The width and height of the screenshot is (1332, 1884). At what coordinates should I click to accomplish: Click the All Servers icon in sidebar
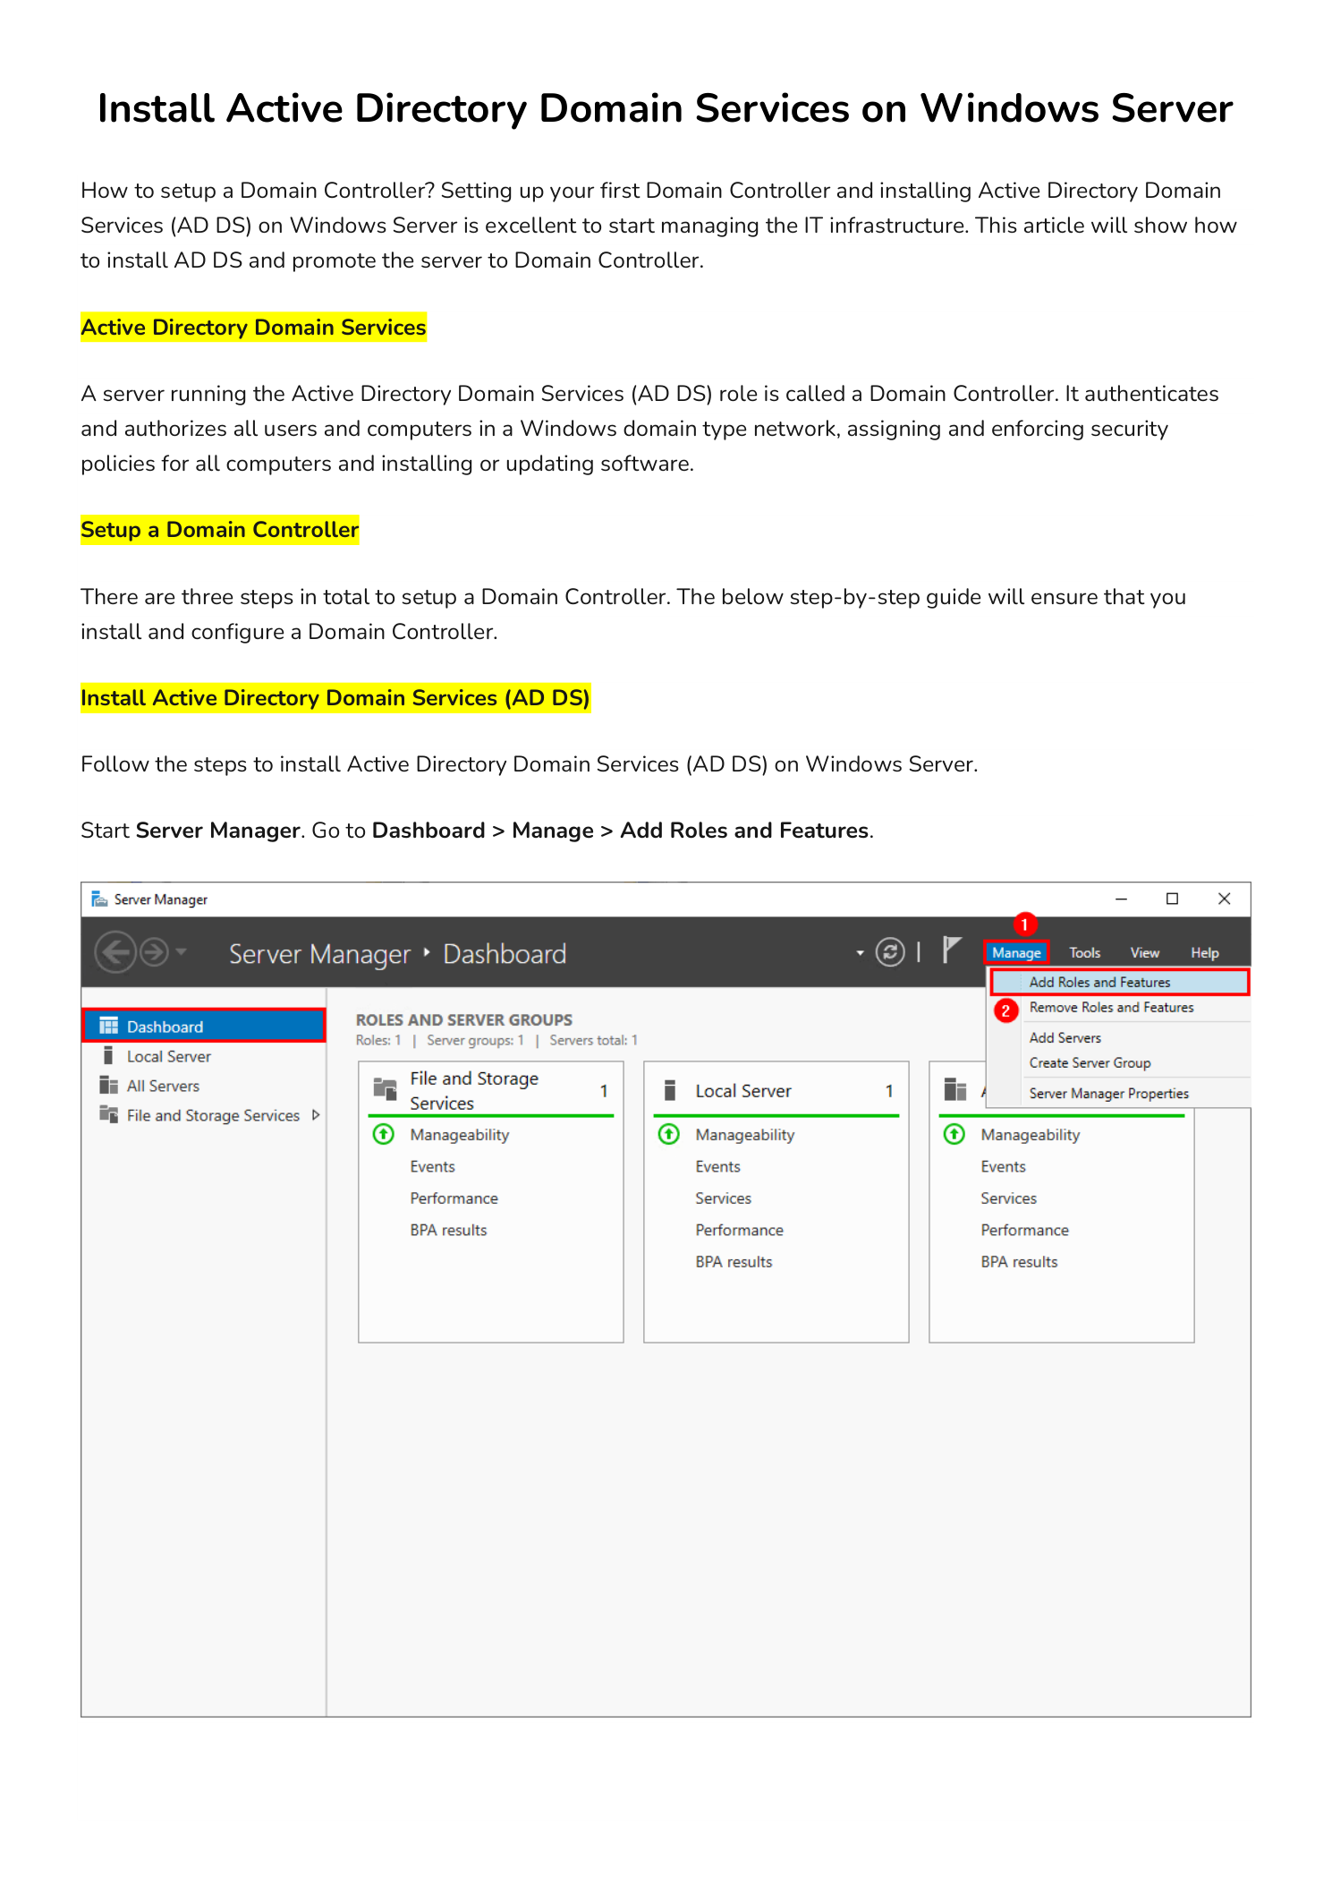point(108,1086)
